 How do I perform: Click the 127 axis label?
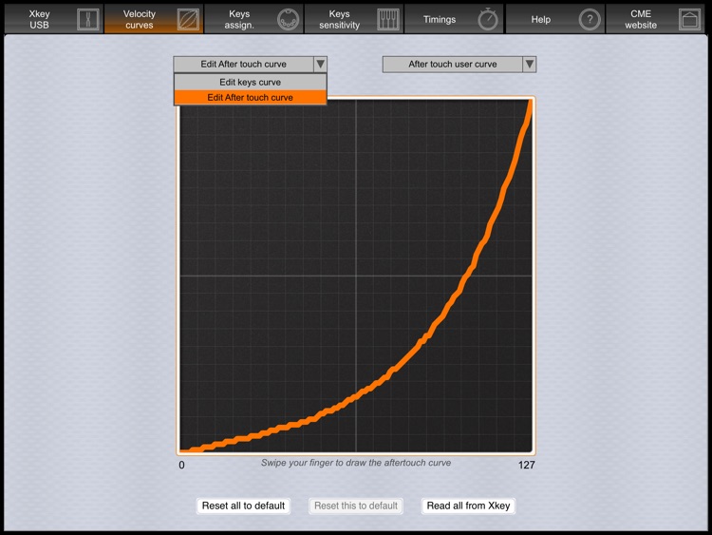tap(526, 465)
